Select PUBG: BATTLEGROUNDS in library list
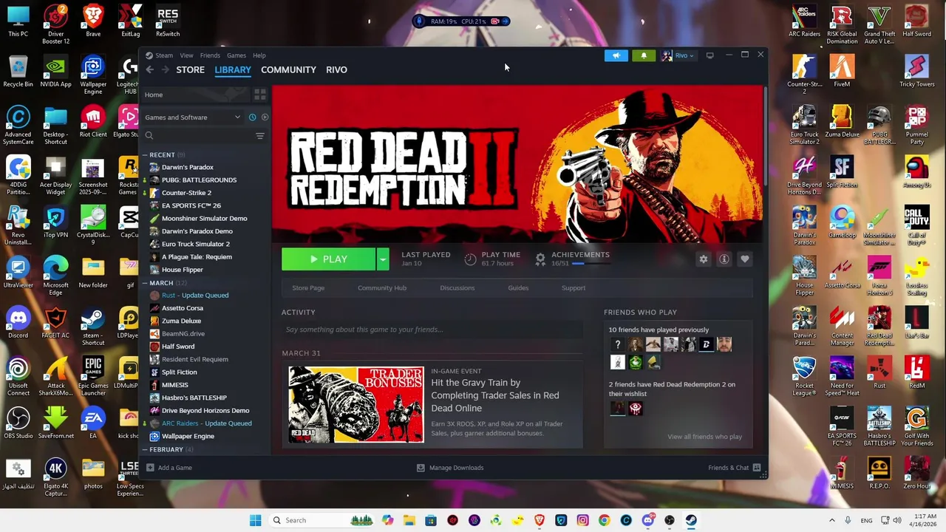Screen dimensions: 946x532 [199, 180]
